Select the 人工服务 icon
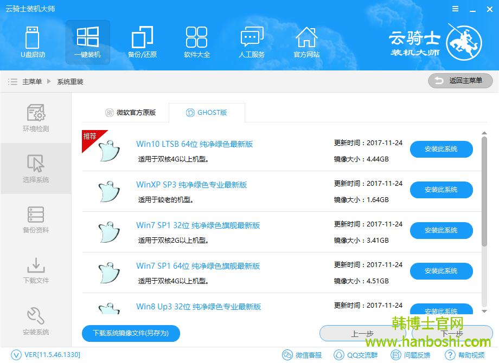 coord(252,42)
